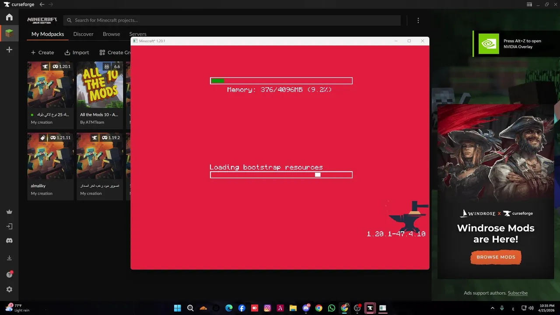Click the taskbar microphone icon
The height and width of the screenshot is (315, 560).
click(502, 308)
